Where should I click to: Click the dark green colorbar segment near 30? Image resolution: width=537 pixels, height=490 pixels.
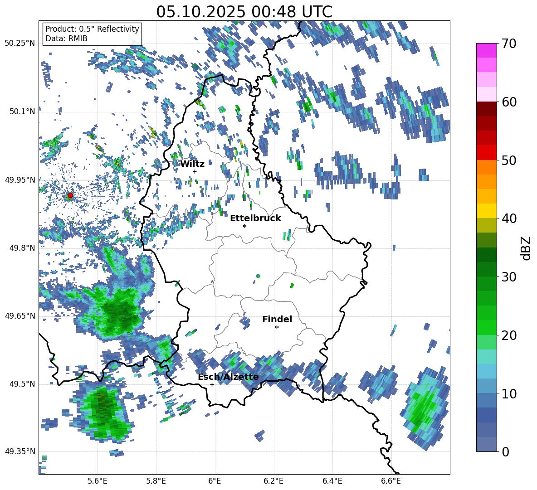pyautogui.click(x=486, y=269)
